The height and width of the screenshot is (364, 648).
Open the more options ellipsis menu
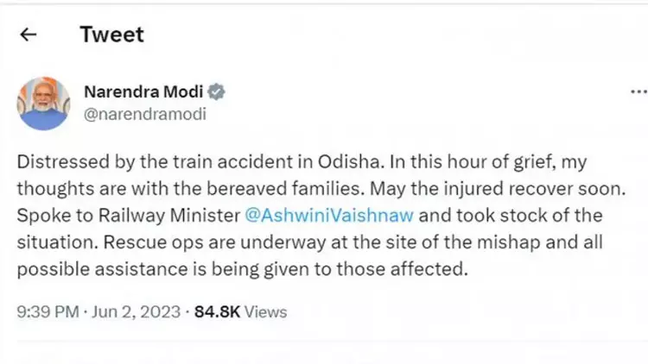[x=638, y=91]
